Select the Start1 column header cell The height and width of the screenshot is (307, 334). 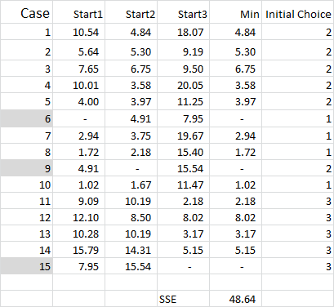(79, 11)
